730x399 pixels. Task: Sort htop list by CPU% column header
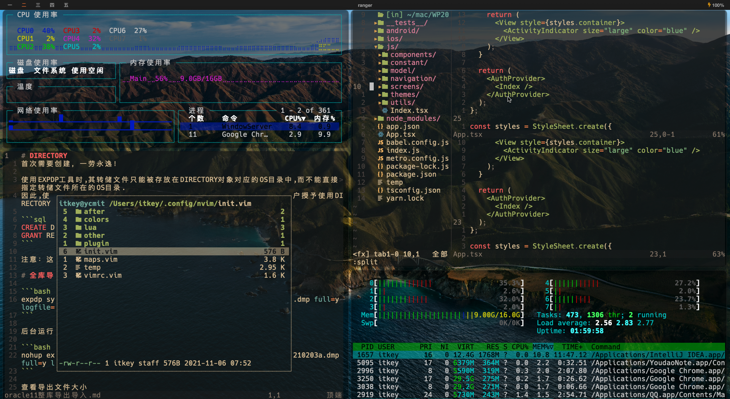(x=519, y=347)
